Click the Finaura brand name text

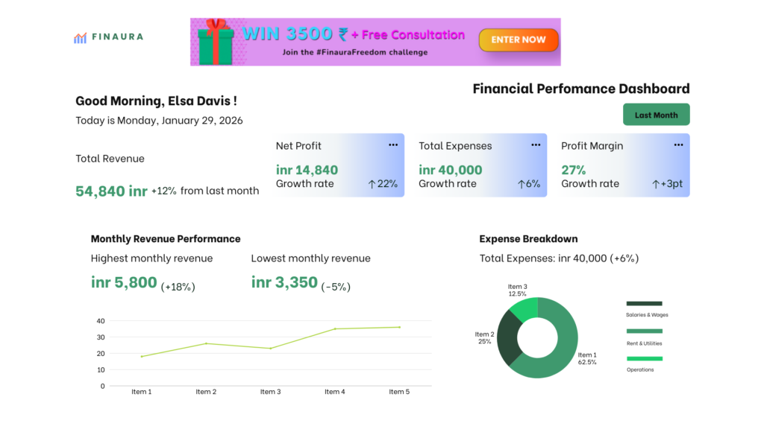118,36
